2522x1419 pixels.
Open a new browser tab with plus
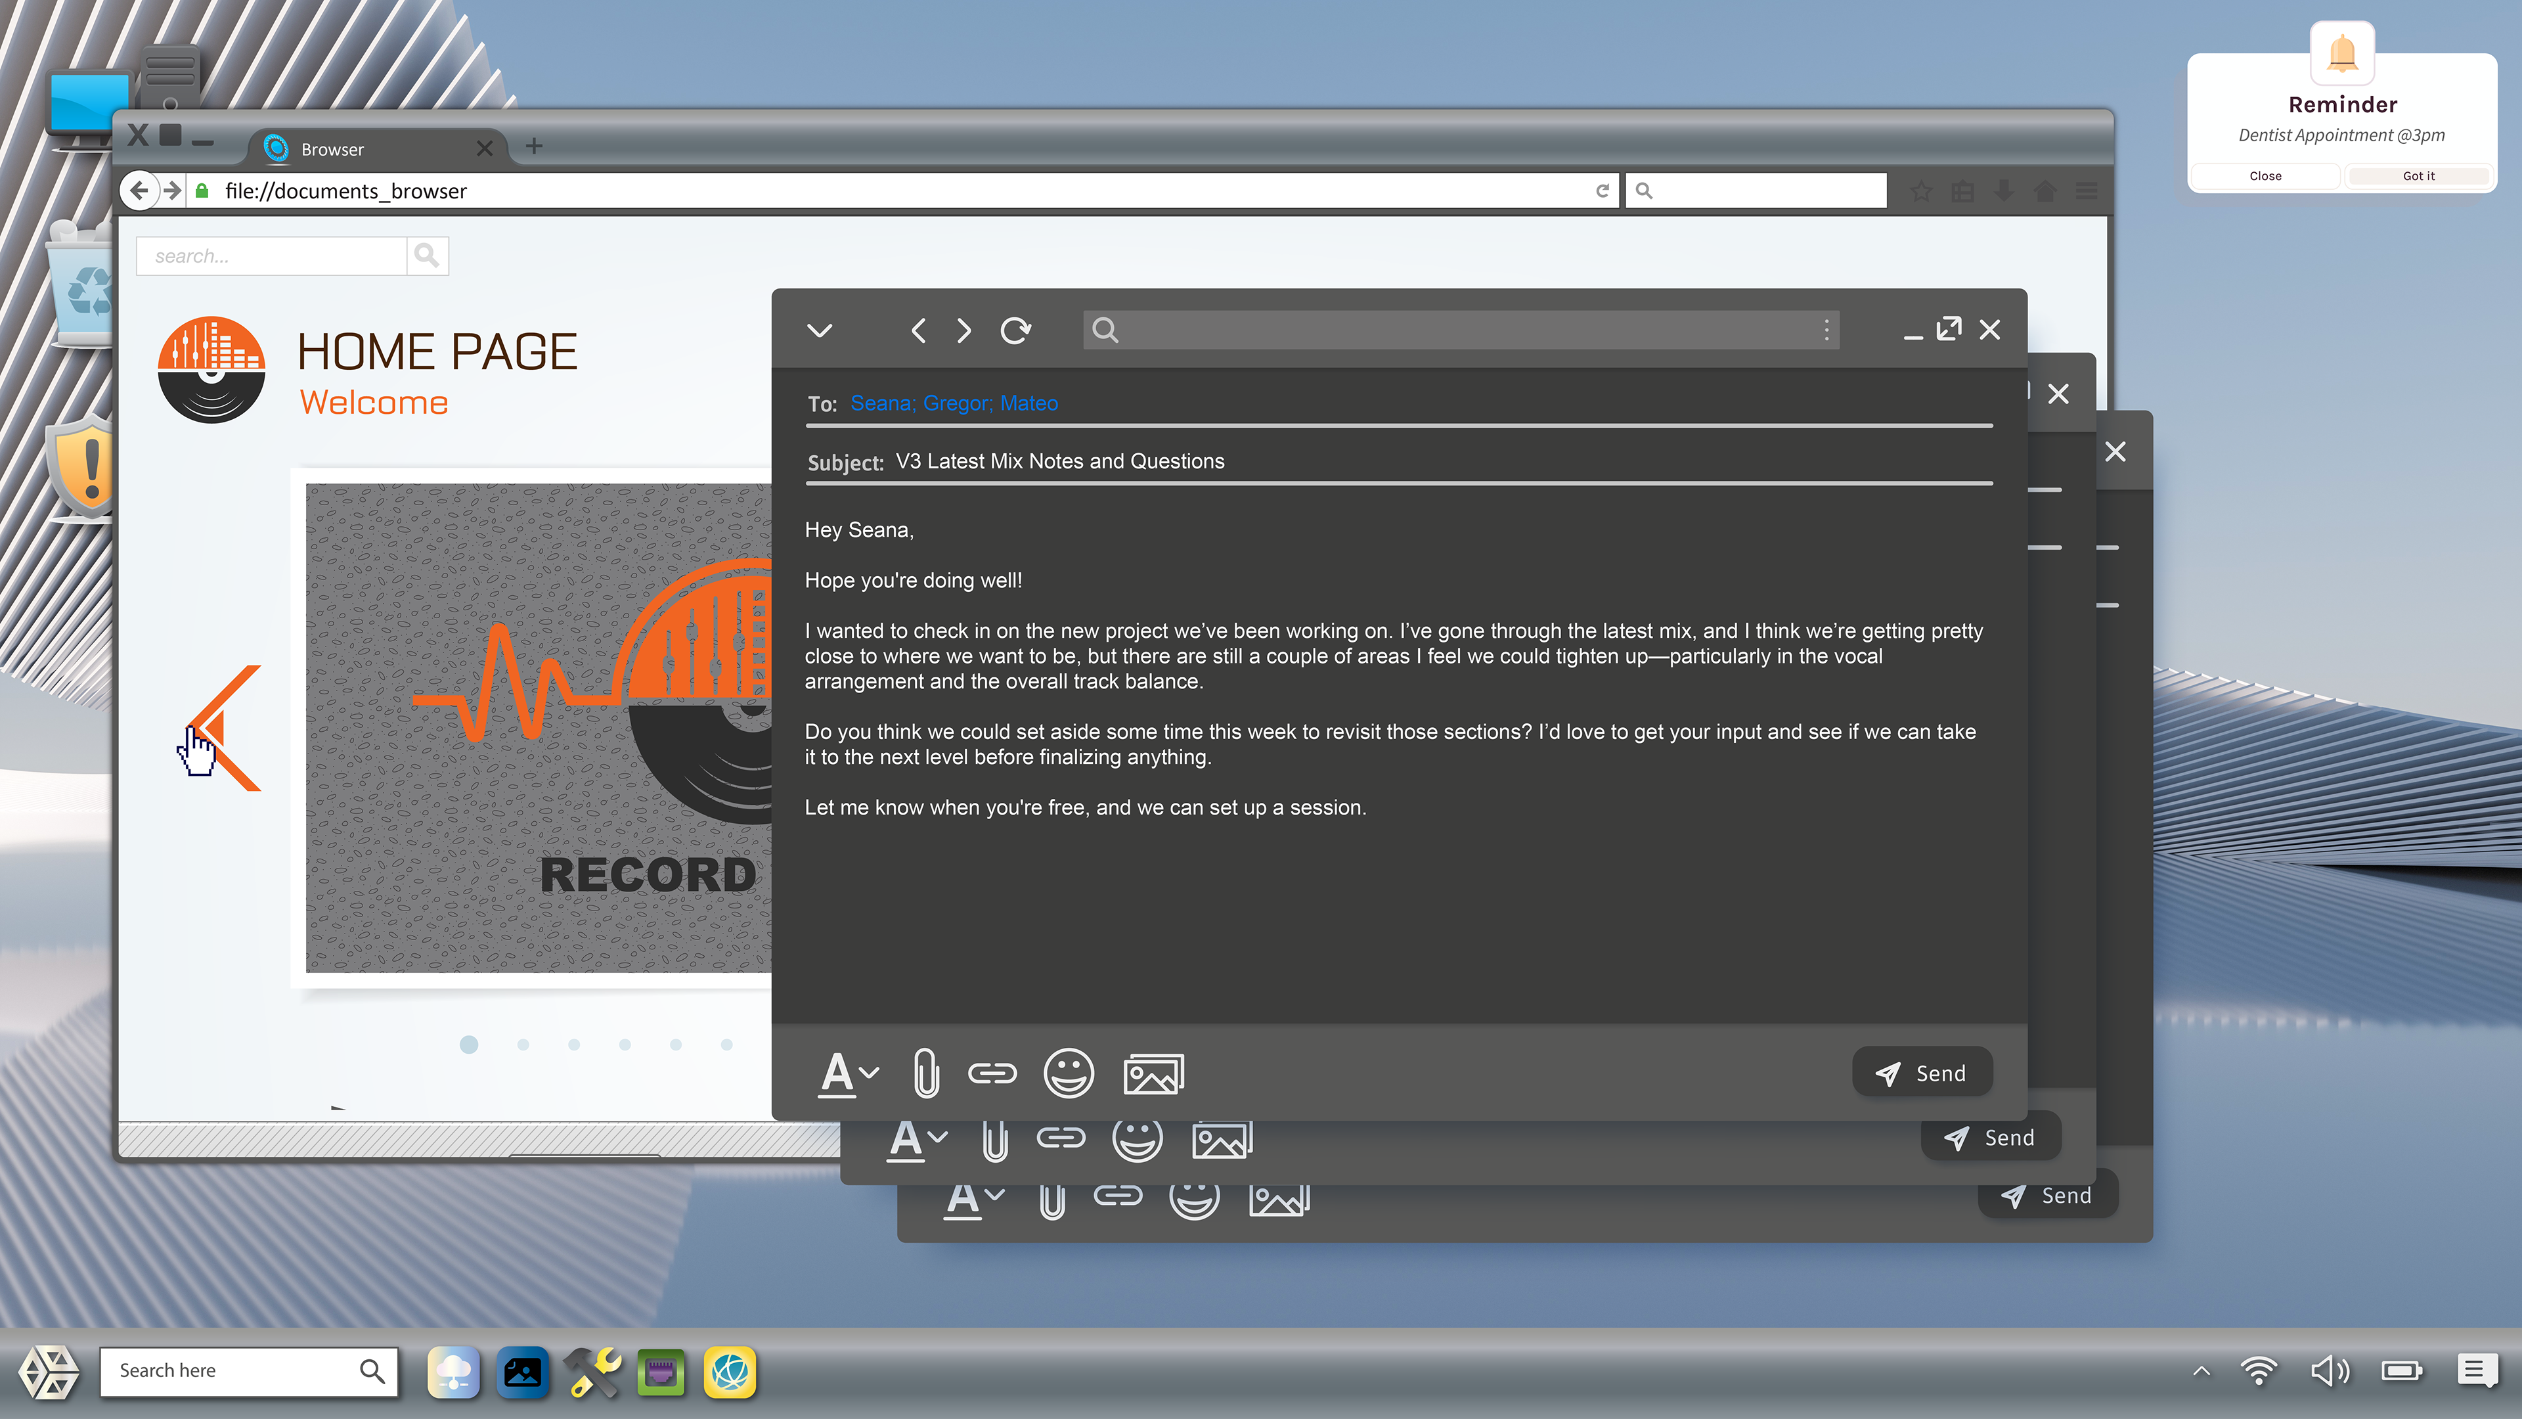533,147
